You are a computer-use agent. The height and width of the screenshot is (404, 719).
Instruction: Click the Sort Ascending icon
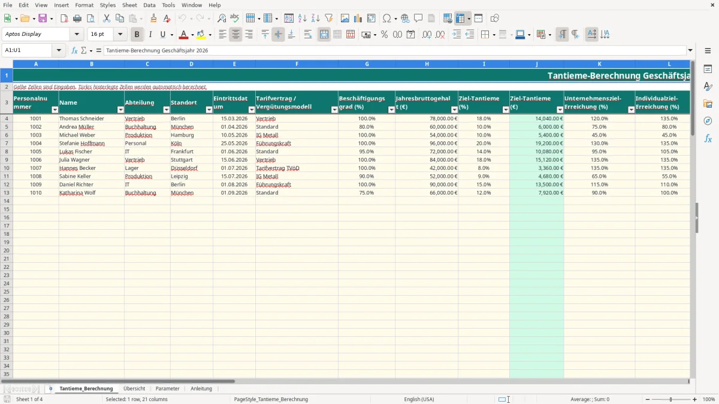coord(303,19)
